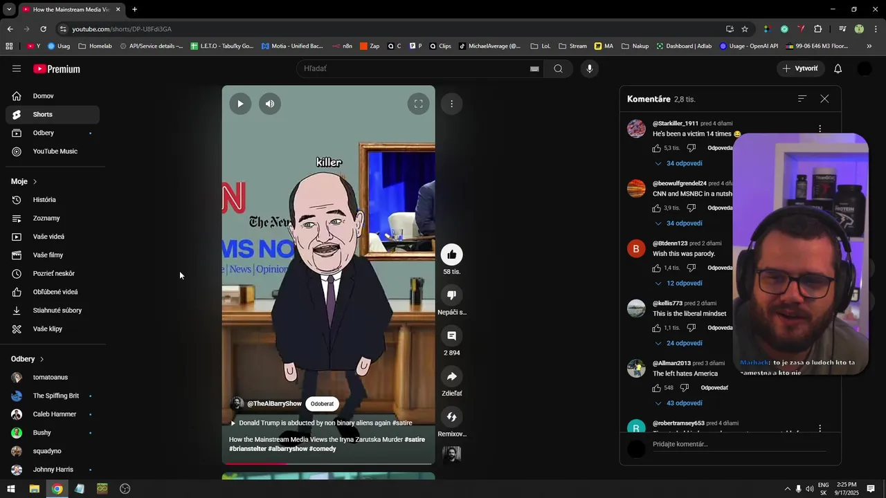This screenshot has width=886, height=498.
Task: Open História in the sidebar
Action: [x=53, y=200]
